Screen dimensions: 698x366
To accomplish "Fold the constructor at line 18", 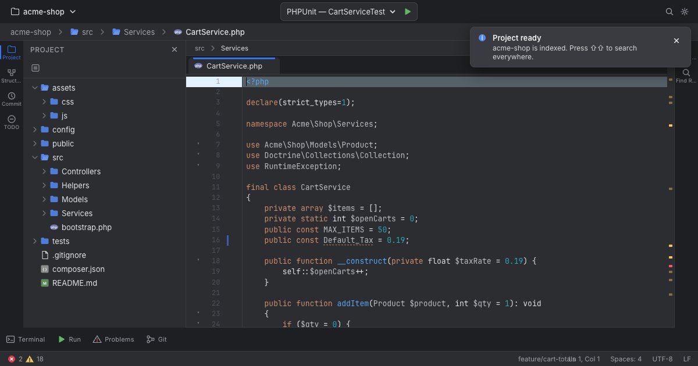I will point(198,260).
